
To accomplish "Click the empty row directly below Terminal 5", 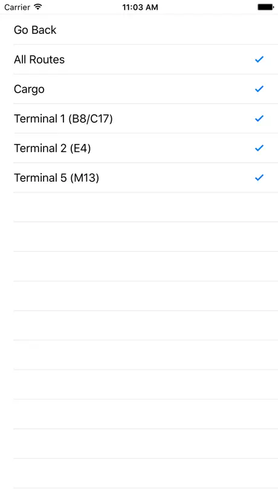I will click(139, 207).
